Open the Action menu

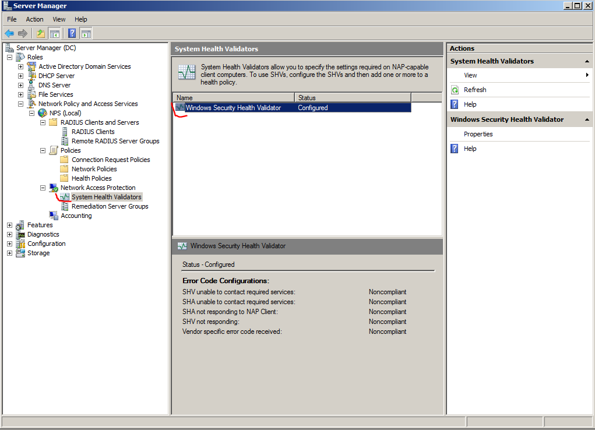coord(34,19)
